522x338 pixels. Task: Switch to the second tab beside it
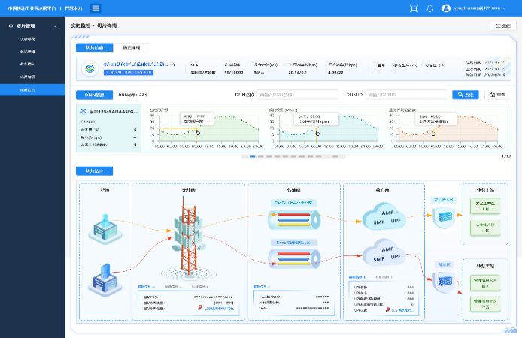click(131, 47)
